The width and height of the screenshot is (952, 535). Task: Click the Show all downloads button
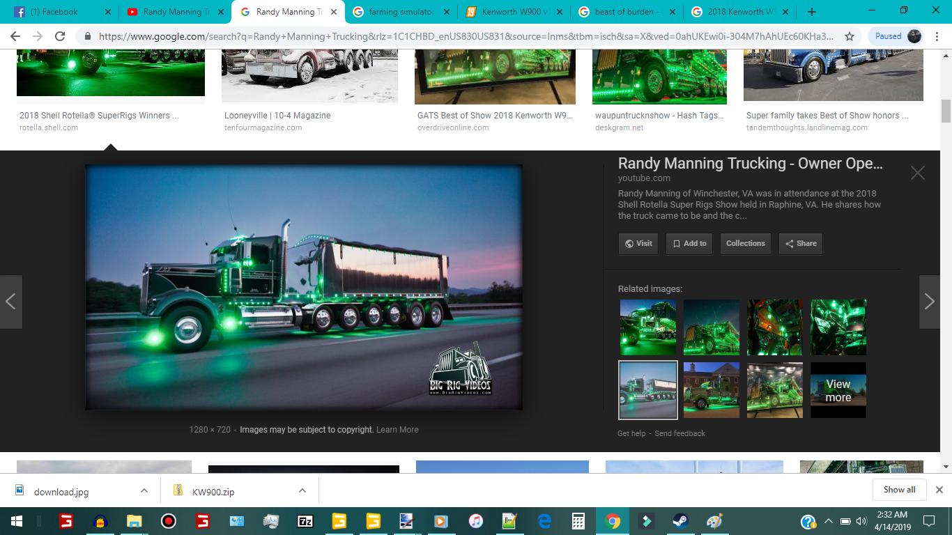[899, 490]
